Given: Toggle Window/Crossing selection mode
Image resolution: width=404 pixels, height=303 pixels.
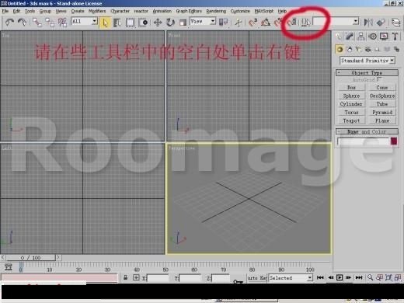Looking at the screenshot, I should click(143, 23).
